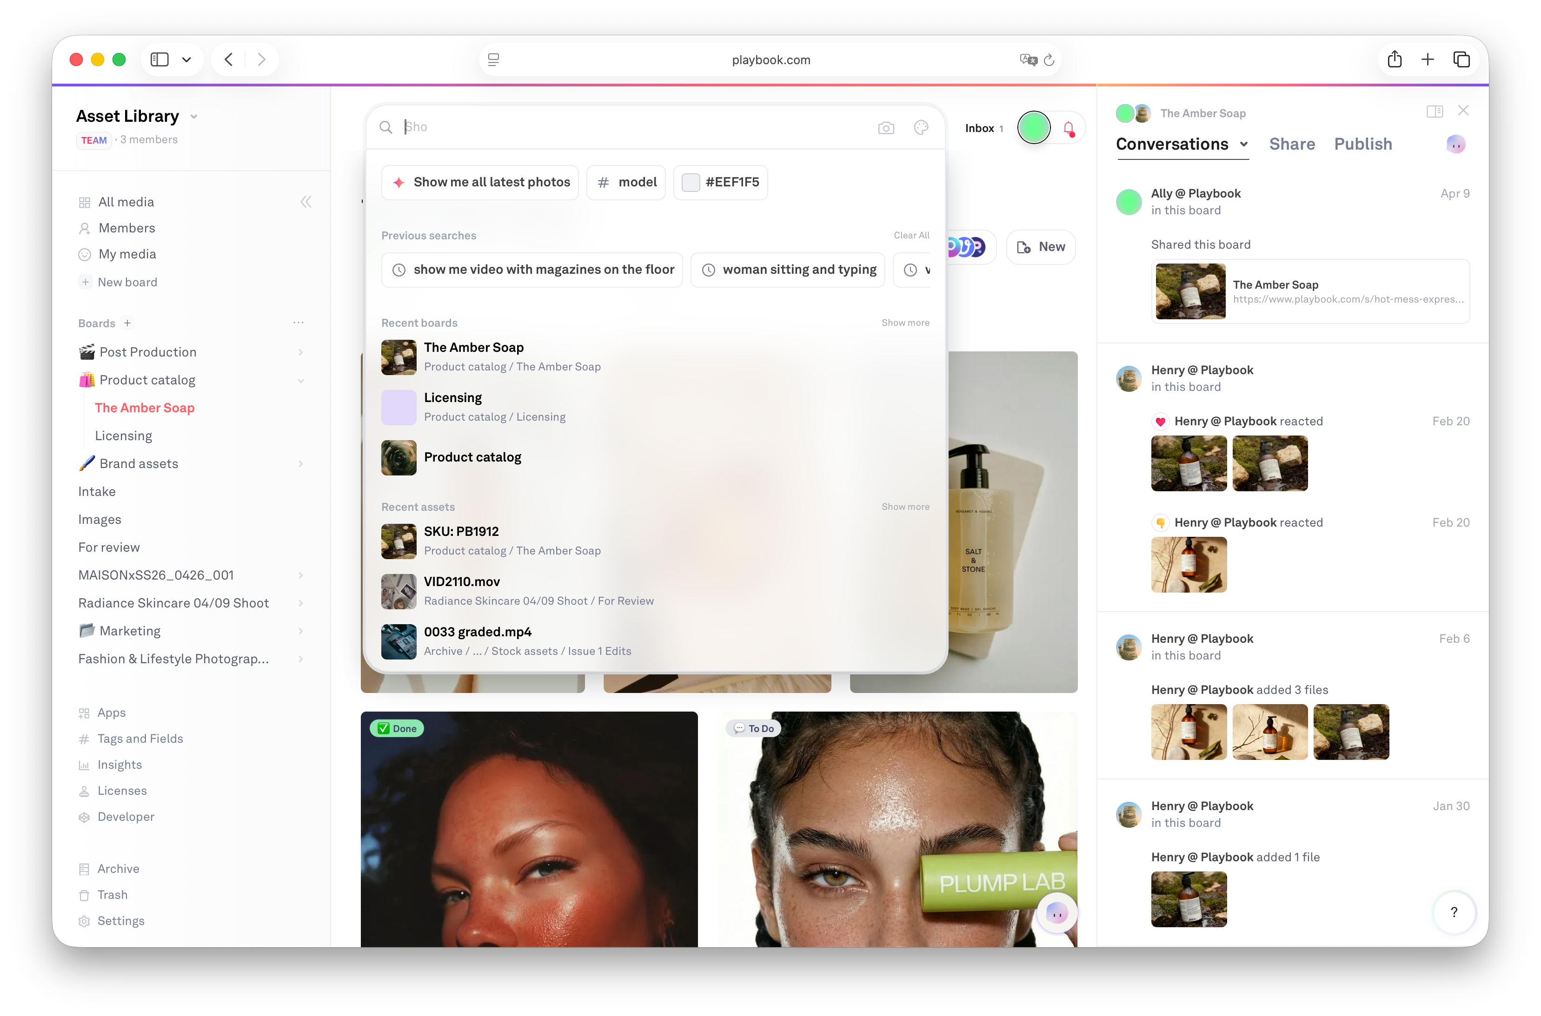Open the Safari sidebar toggle icon
The width and height of the screenshot is (1541, 1016).
pyautogui.click(x=159, y=59)
